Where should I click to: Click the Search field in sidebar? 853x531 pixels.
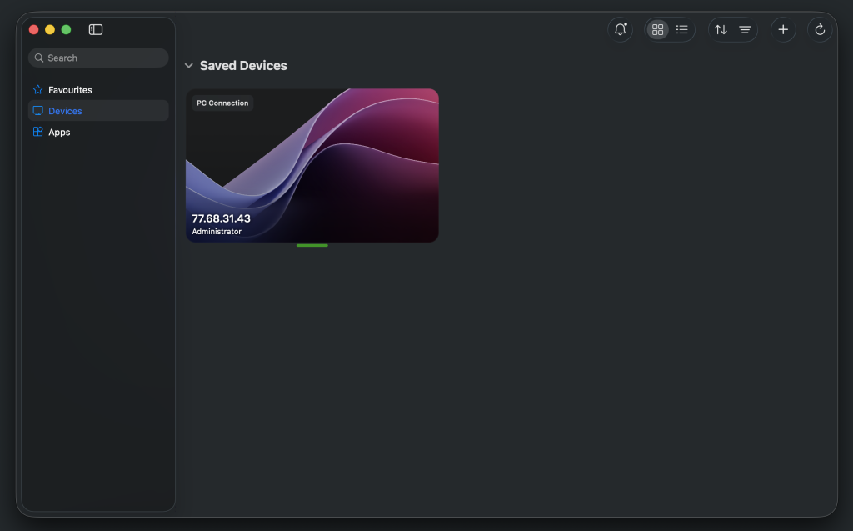click(x=98, y=58)
